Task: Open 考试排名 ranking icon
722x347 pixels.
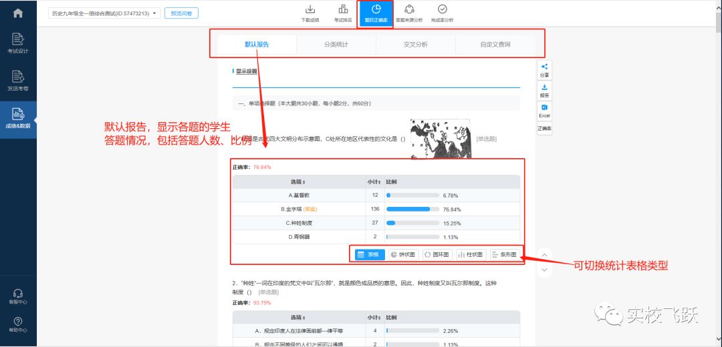Action: [343, 13]
